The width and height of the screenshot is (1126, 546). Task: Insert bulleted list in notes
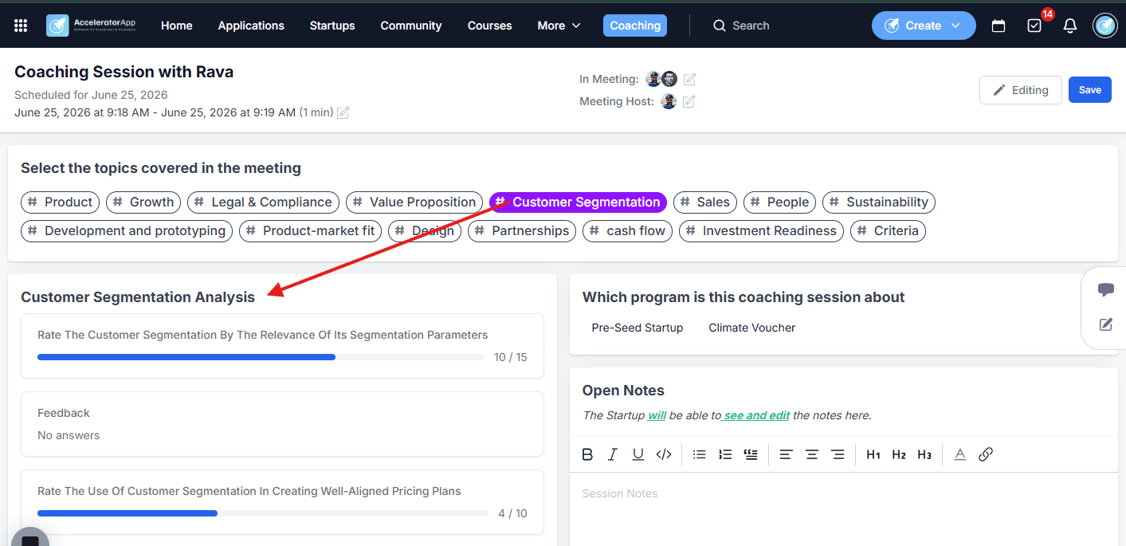(700, 454)
